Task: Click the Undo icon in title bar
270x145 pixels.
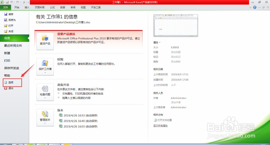Action: [x=11, y=2]
